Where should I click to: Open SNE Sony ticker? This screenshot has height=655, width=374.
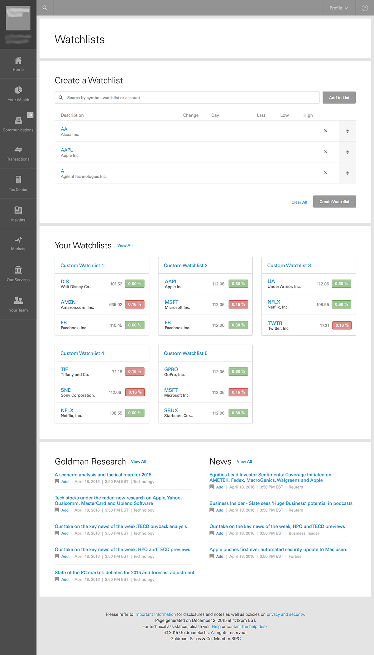tap(66, 390)
